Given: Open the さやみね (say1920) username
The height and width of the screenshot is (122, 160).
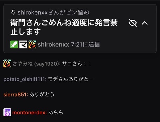Looking at the screenshot, I should click(37, 64).
